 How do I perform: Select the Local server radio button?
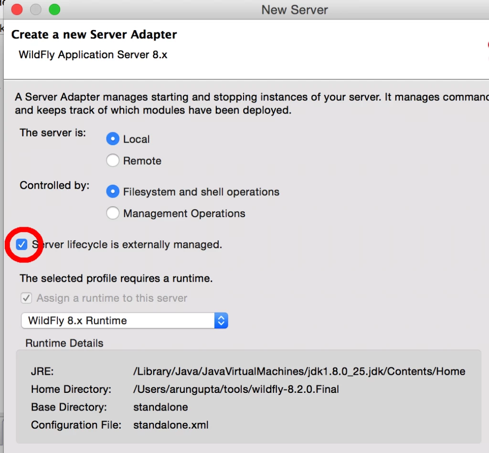pyautogui.click(x=113, y=139)
